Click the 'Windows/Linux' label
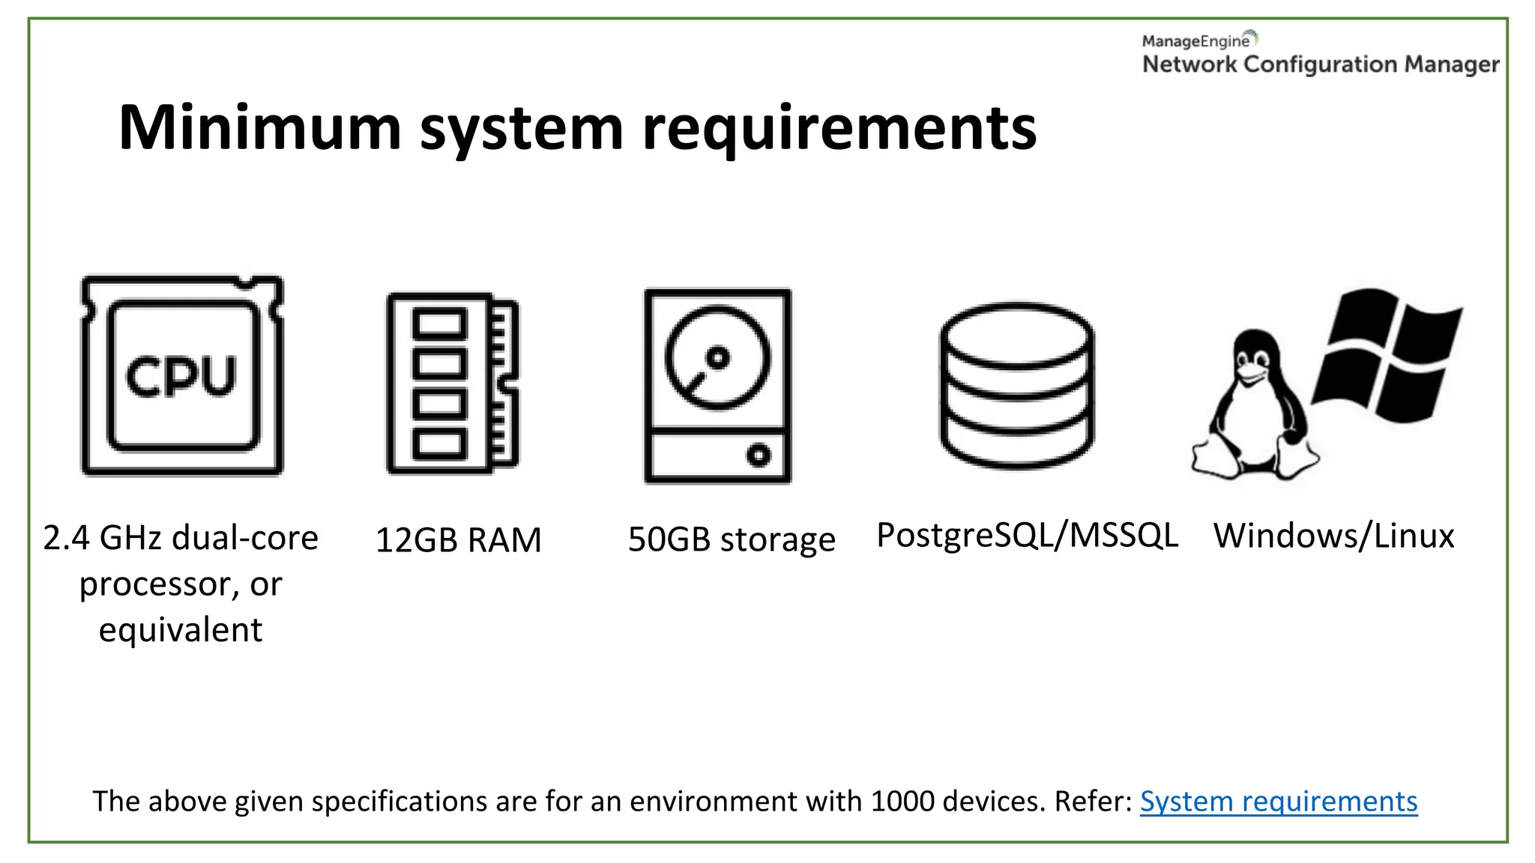 (1334, 536)
